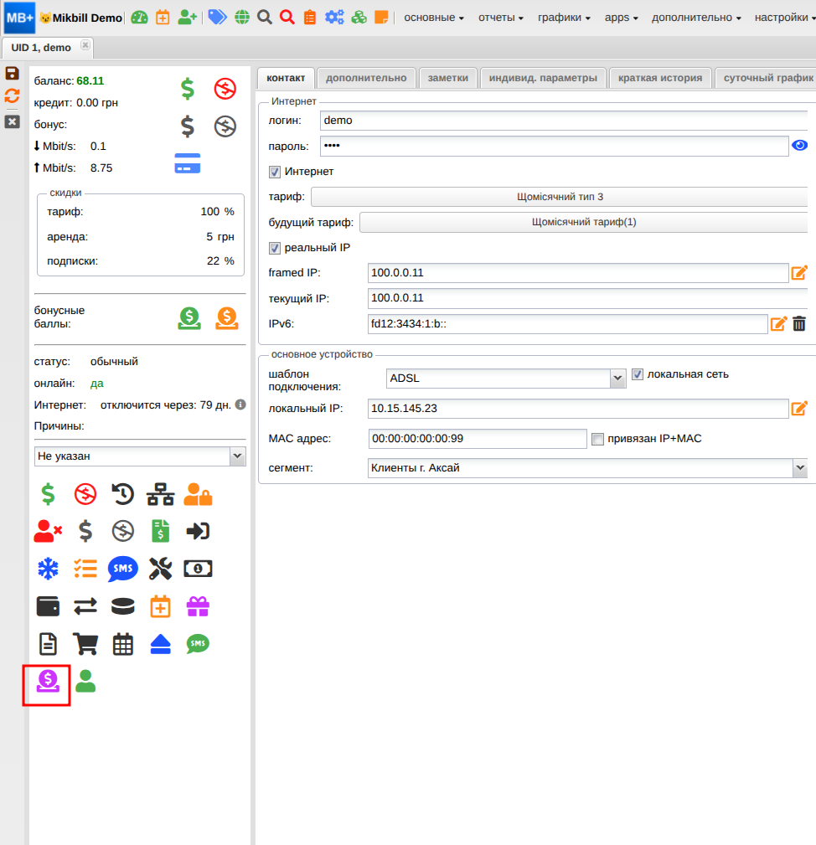Close card via sidebar X icon
Screen dimensions: 816x845
pyautogui.click(x=12, y=121)
